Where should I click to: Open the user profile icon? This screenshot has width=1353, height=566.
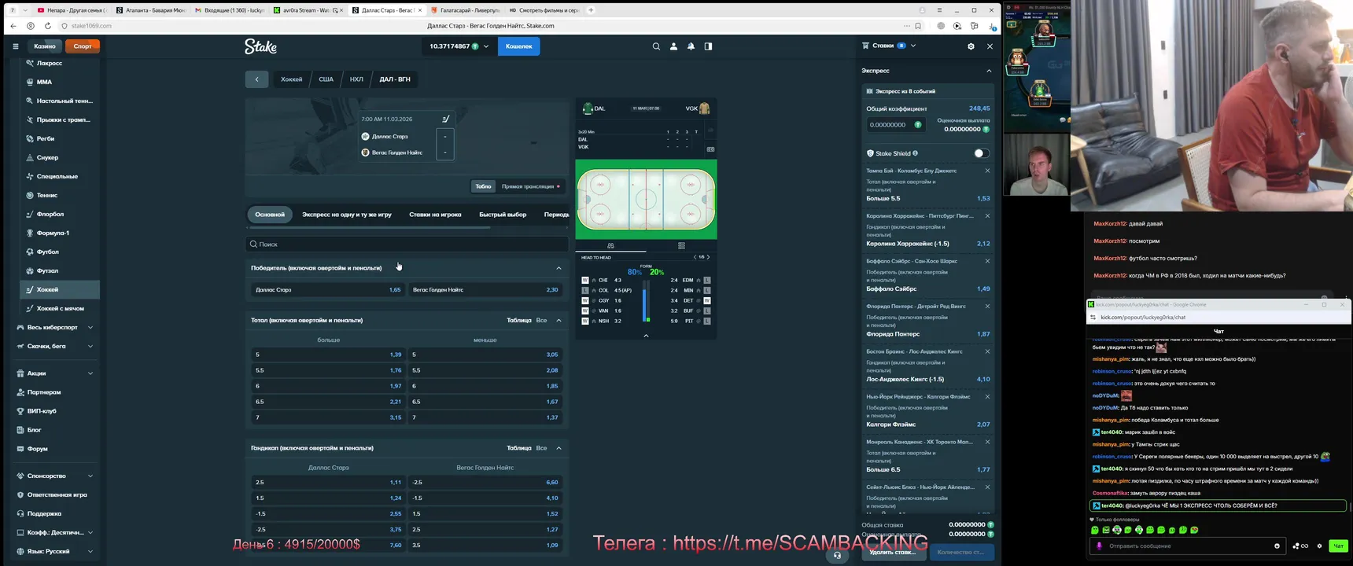673,46
